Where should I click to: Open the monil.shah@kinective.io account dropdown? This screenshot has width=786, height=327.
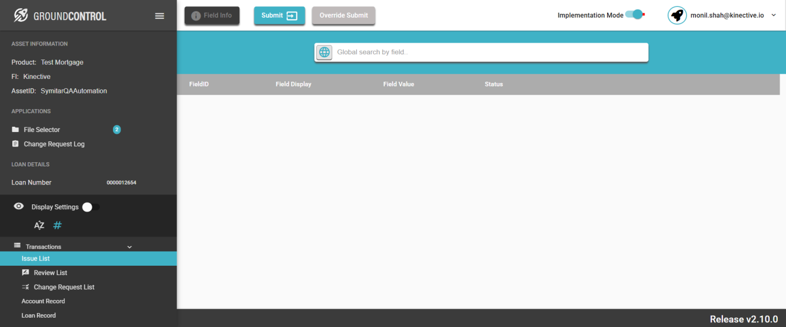click(x=773, y=15)
